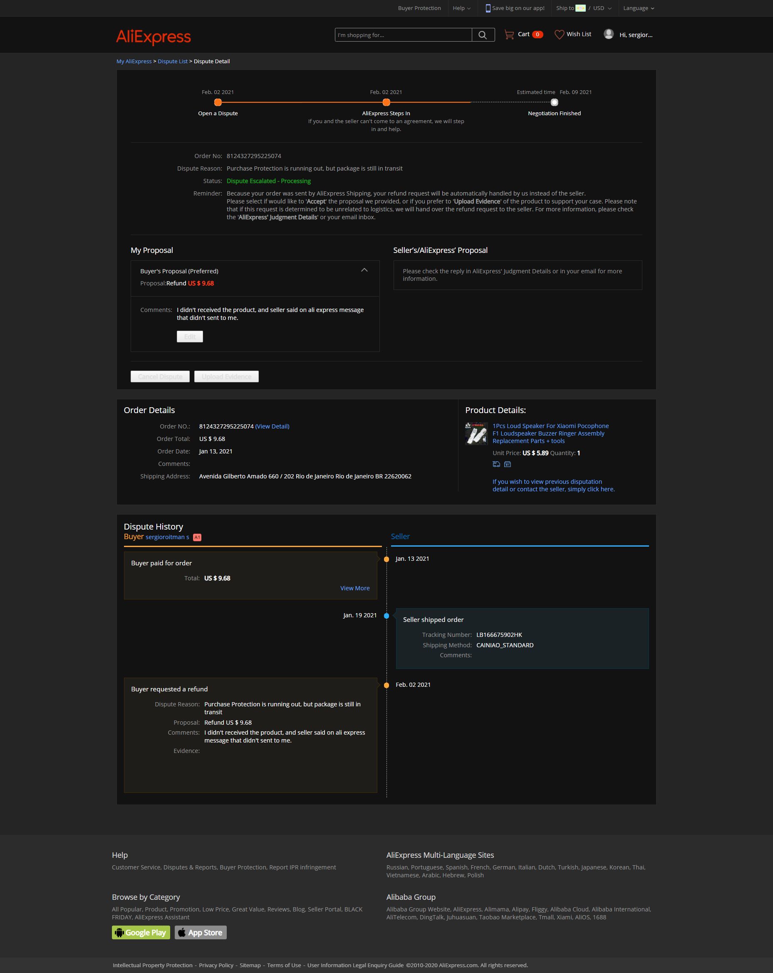Switch to the Portuguese language site
This screenshot has height=973, width=773.
pos(427,867)
